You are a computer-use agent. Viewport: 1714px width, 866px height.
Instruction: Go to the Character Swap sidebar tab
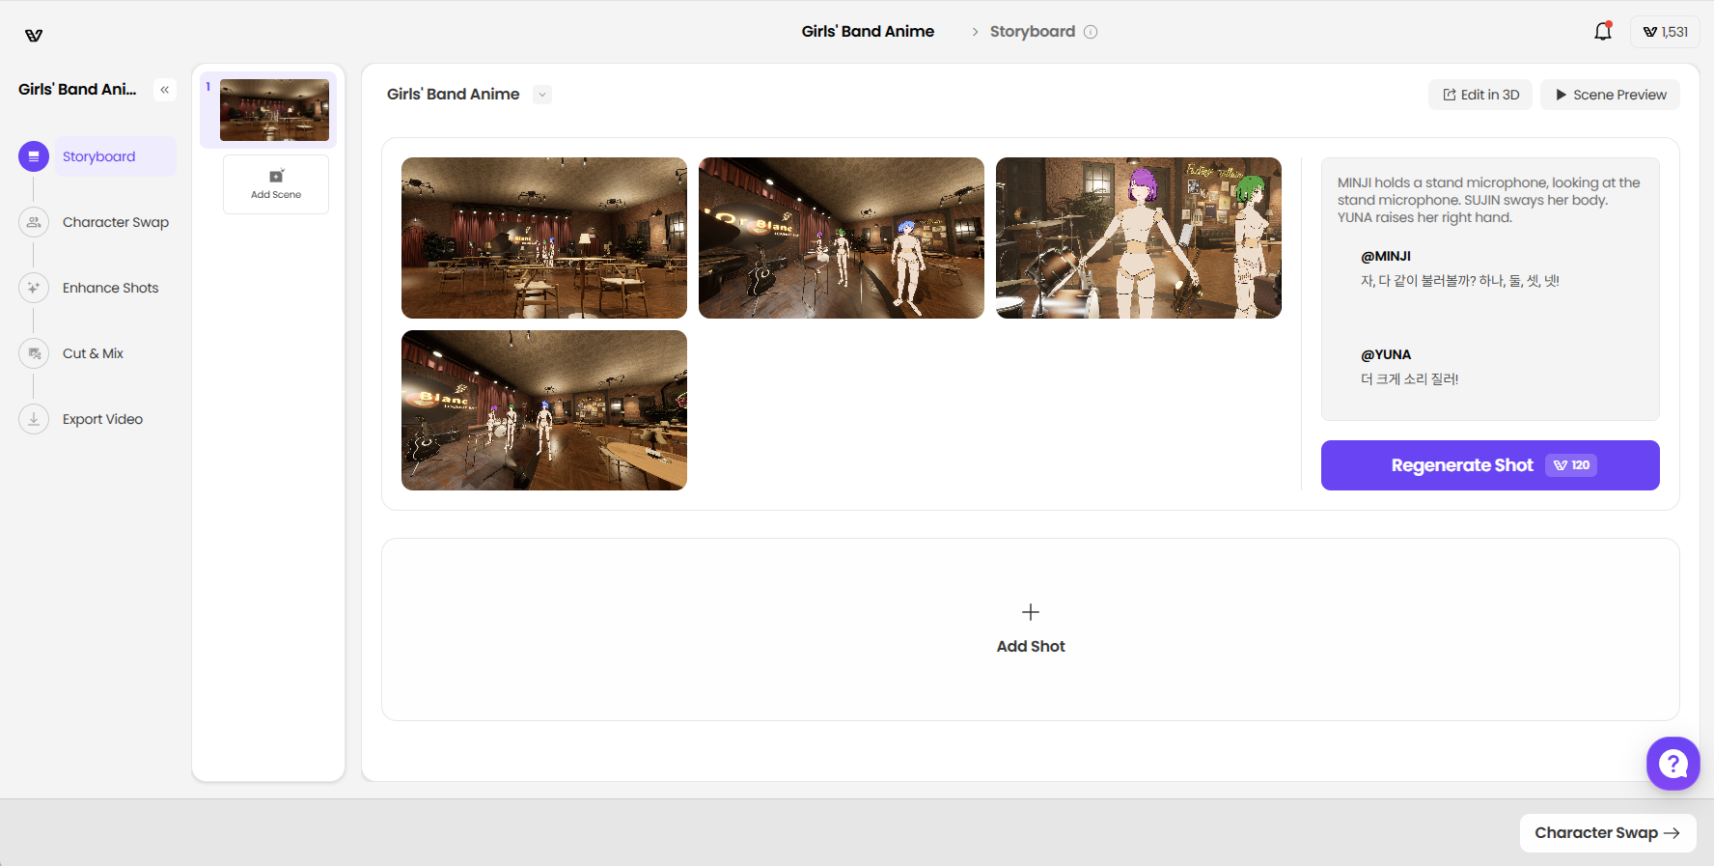(x=116, y=222)
